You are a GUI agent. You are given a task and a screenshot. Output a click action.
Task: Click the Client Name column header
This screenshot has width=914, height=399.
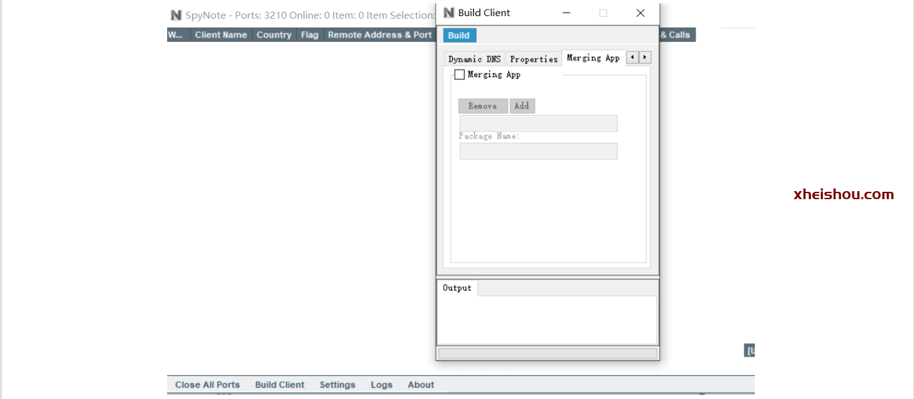point(221,35)
